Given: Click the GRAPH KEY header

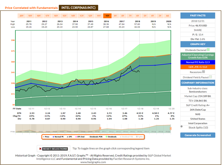Looking at the screenshot, I should 198,44.
